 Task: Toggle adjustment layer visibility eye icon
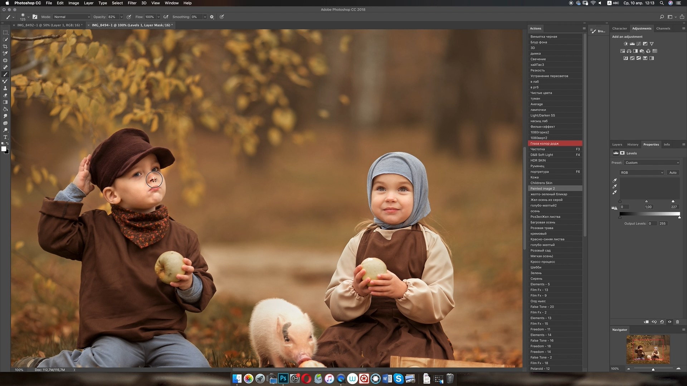click(669, 322)
